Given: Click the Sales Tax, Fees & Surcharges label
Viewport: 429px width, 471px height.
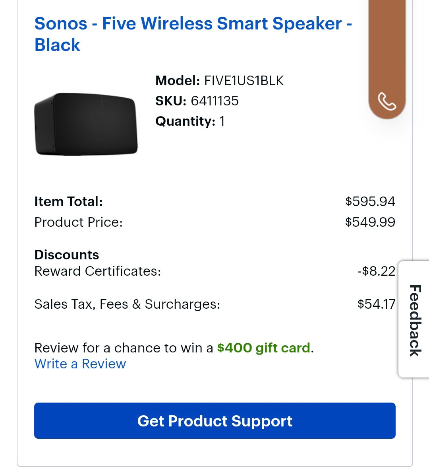Looking at the screenshot, I should (127, 304).
